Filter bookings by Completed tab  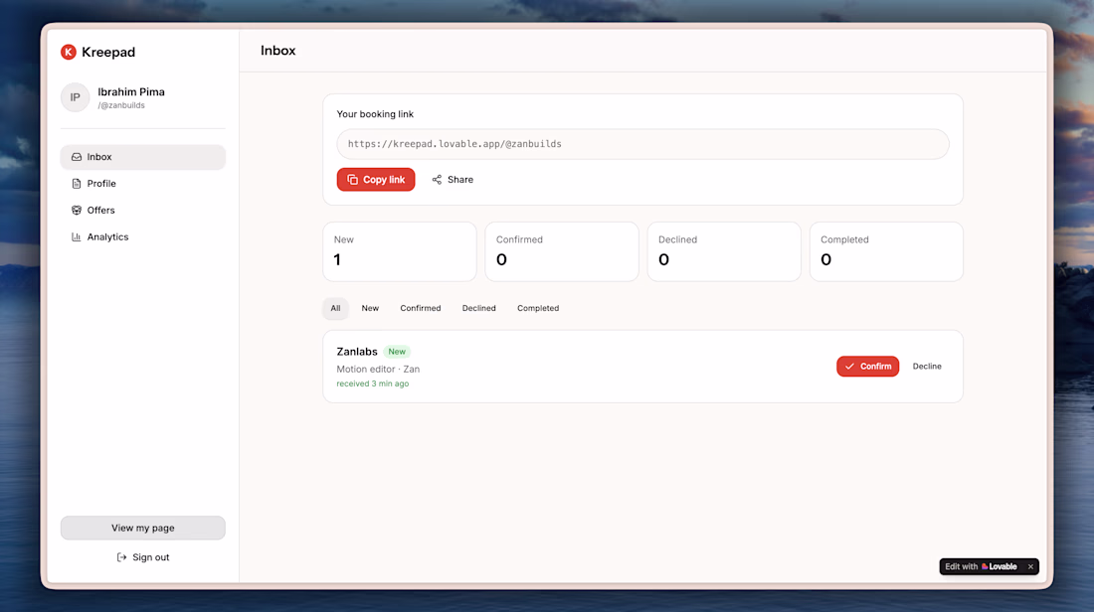tap(538, 308)
